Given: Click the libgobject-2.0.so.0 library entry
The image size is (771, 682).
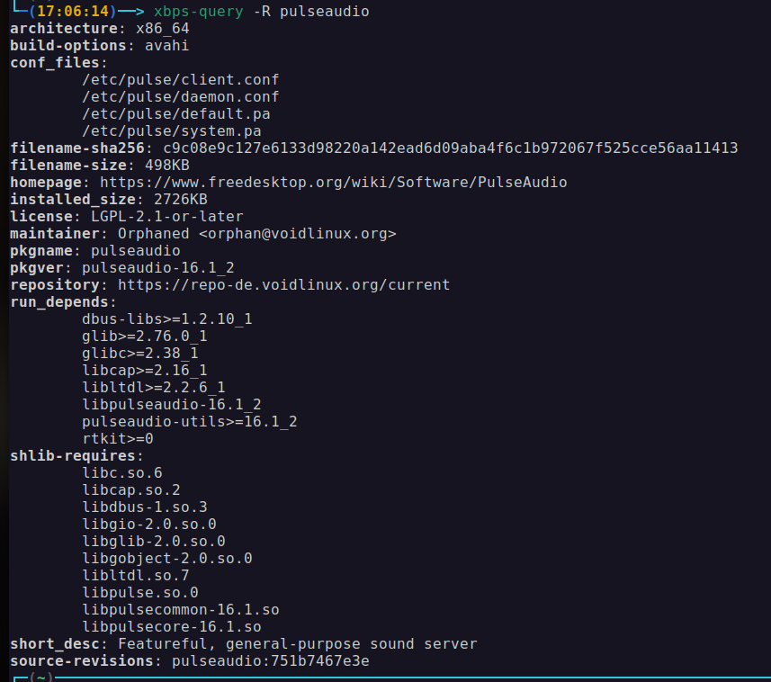Looking at the screenshot, I should click(166, 558).
